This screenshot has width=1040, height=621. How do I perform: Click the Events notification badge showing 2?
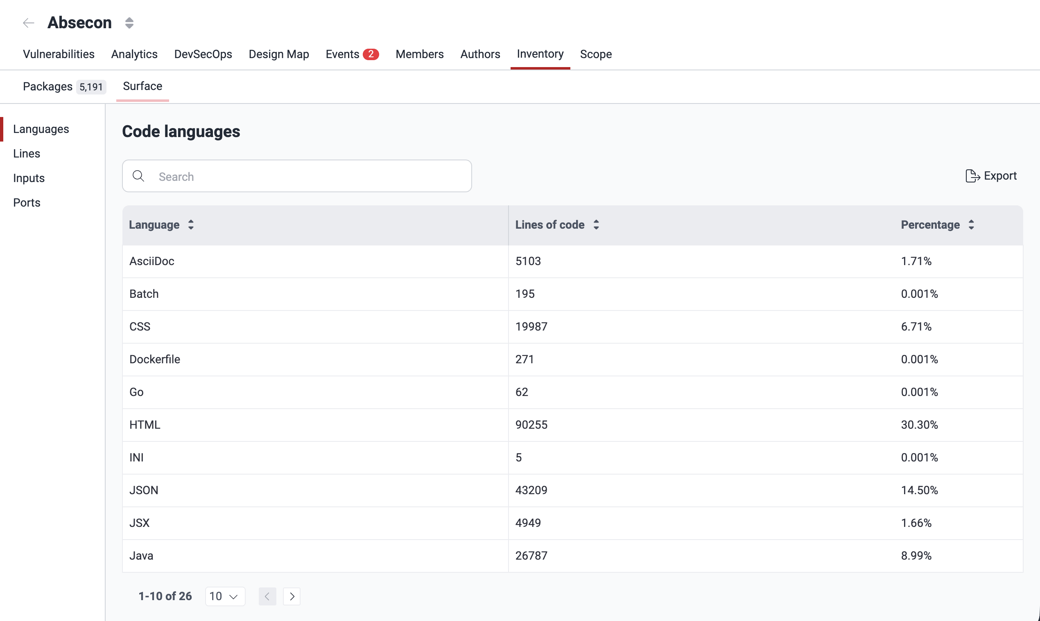pos(371,54)
